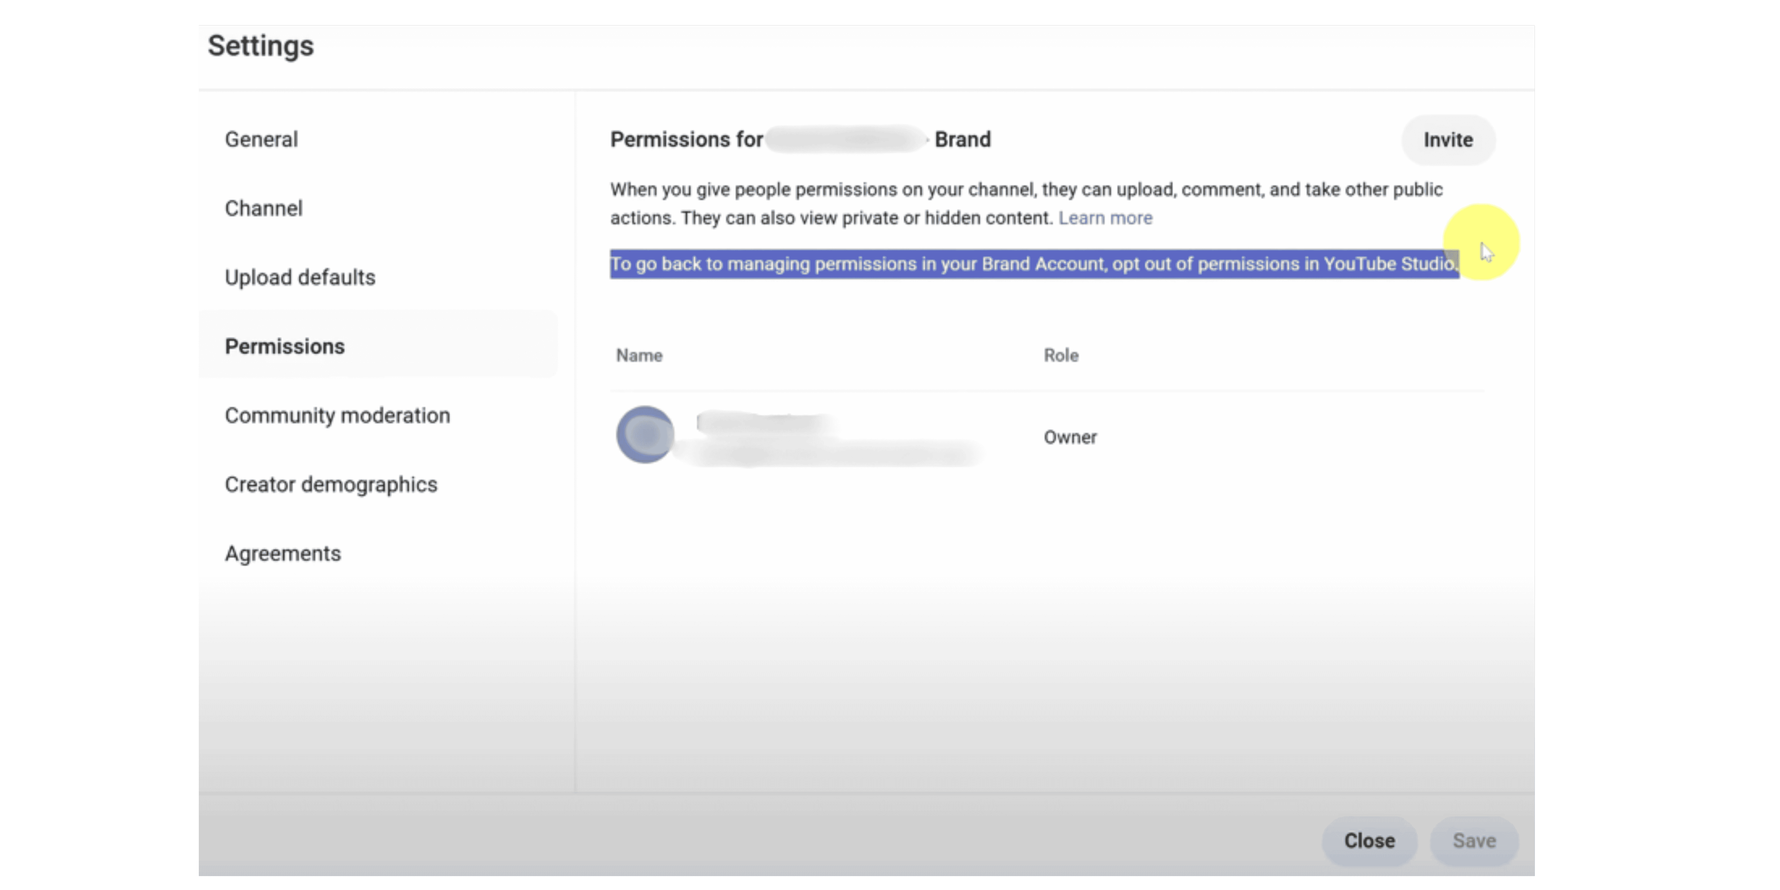Screen dimensions: 1780x890
Task: Go to Community moderation settings
Action: coord(337,415)
